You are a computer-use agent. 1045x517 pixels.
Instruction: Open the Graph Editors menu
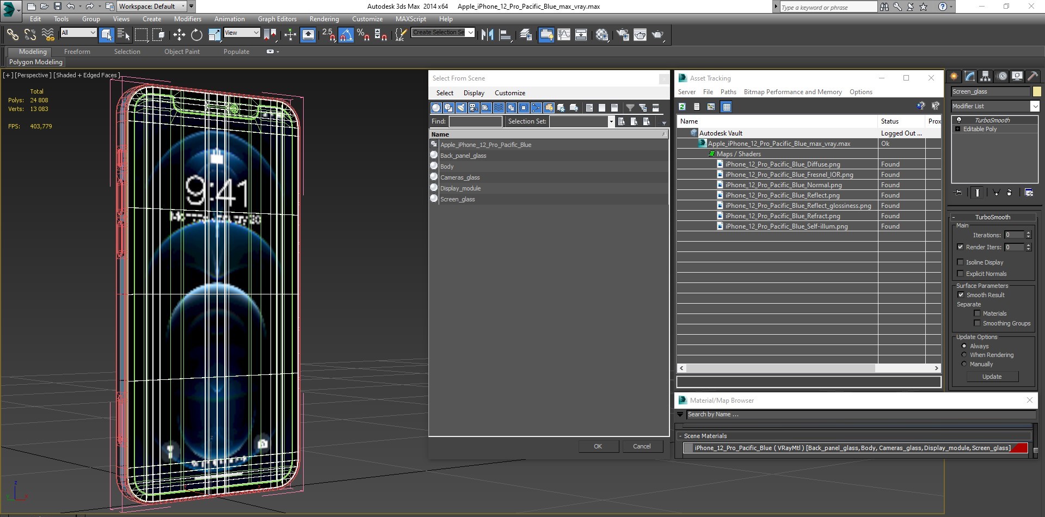point(277,19)
